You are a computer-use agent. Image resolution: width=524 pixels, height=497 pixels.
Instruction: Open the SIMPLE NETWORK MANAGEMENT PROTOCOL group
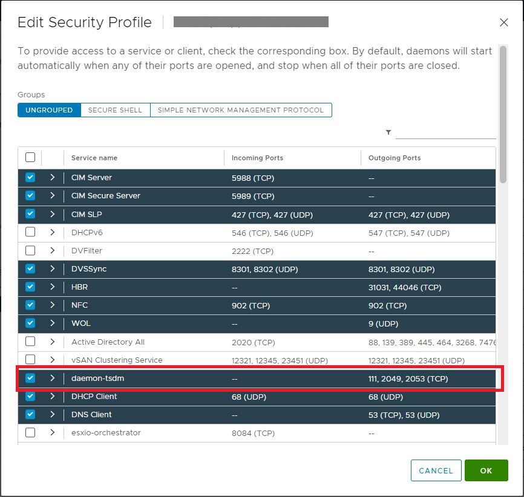pos(241,110)
